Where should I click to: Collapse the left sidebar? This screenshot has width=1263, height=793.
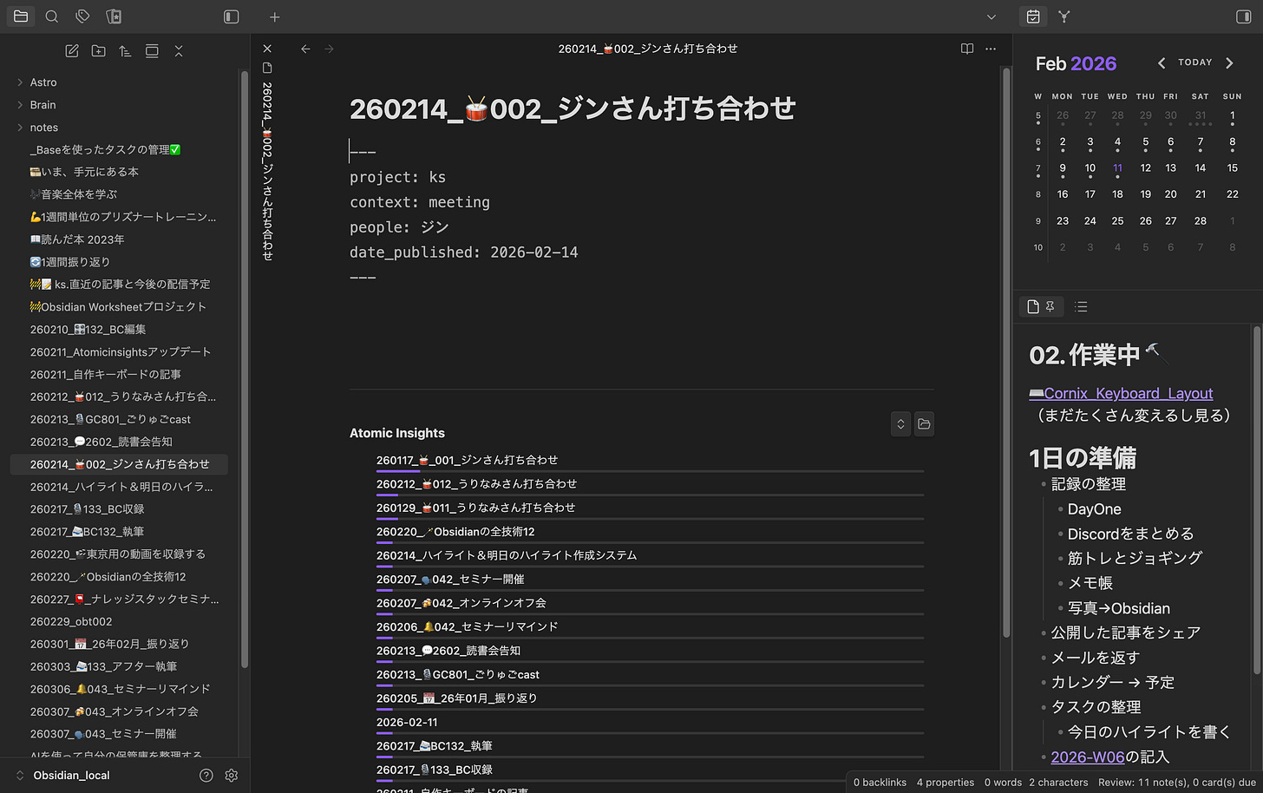[230, 16]
